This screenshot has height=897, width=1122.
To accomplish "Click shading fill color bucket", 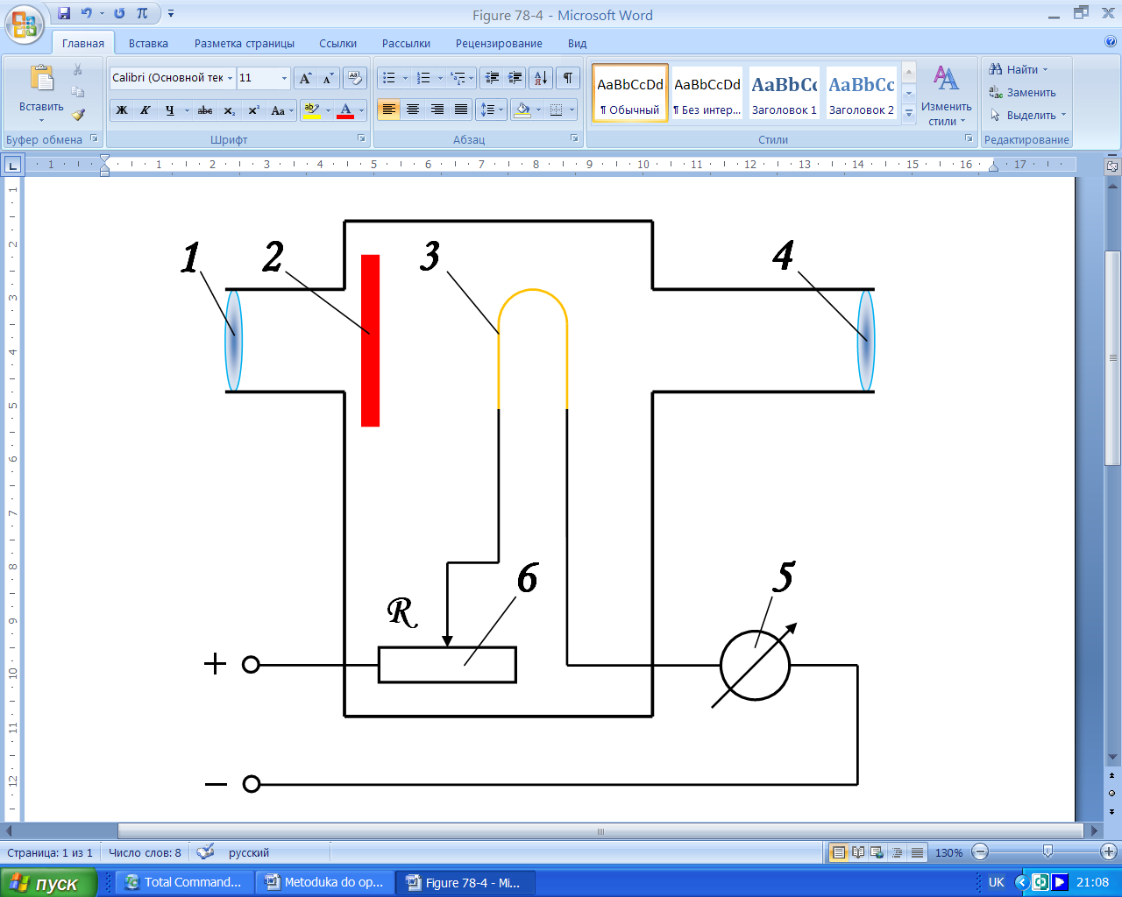I will pyautogui.click(x=522, y=109).
